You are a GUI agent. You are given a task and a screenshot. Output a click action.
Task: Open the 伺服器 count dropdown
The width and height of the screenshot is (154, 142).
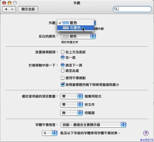point(71,113)
